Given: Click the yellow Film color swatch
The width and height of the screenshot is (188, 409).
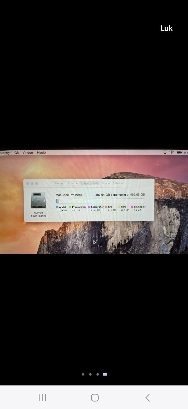Looking at the screenshot, I should coord(119,207).
